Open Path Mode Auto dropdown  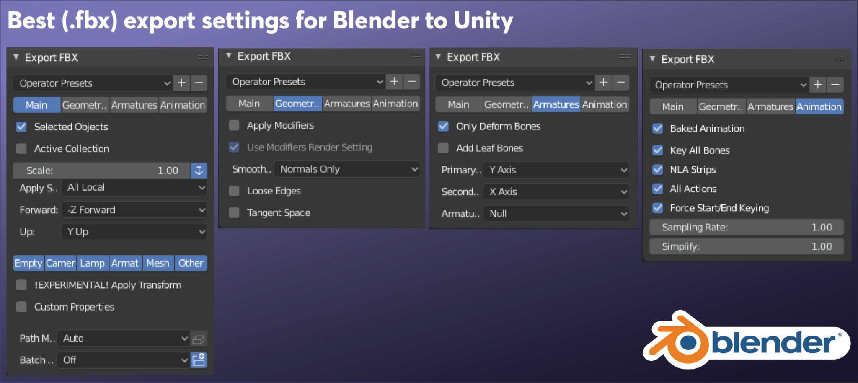coord(123,339)
